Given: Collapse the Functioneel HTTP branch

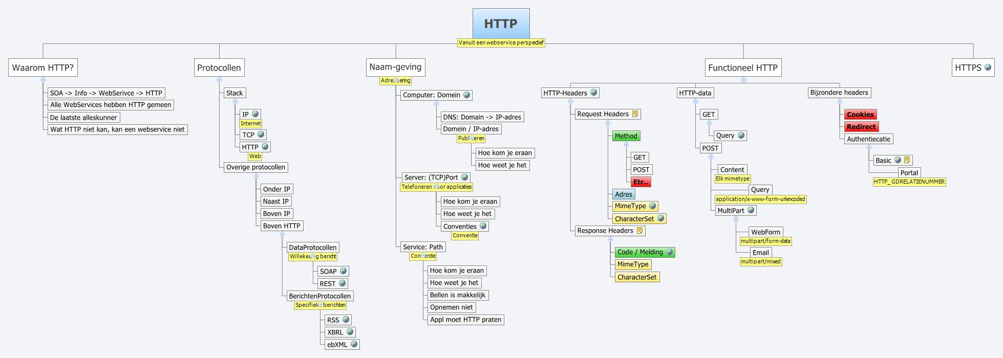Looking at the screenshot, I should [x=743, y=80].
